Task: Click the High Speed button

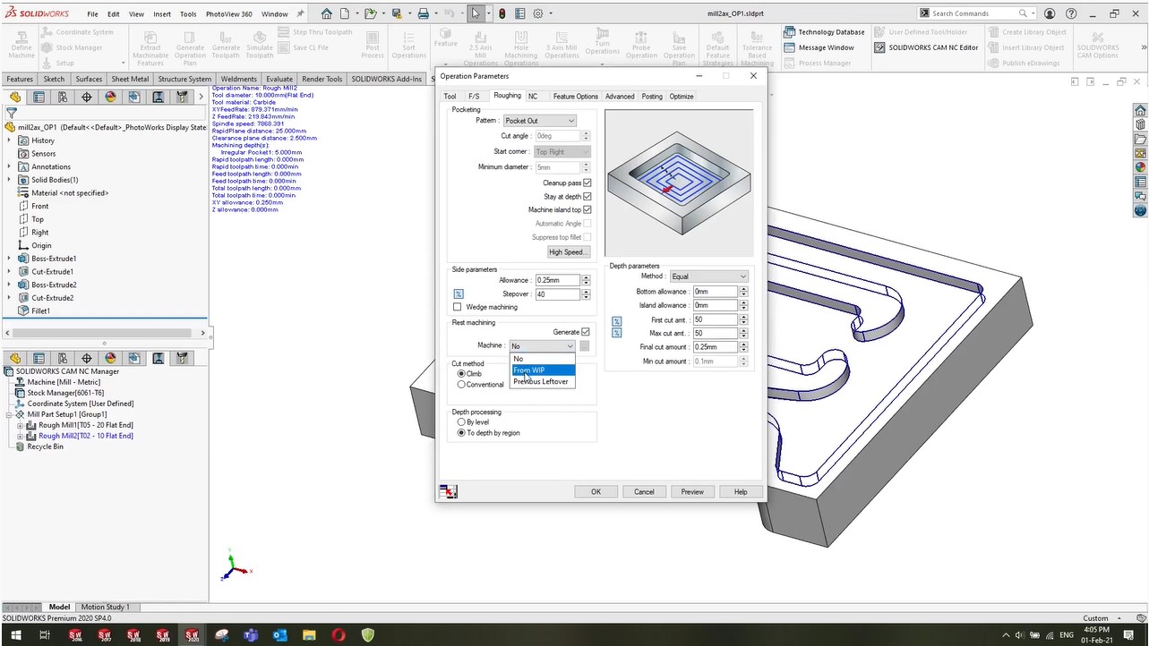Action: click(x=569, y=252)
